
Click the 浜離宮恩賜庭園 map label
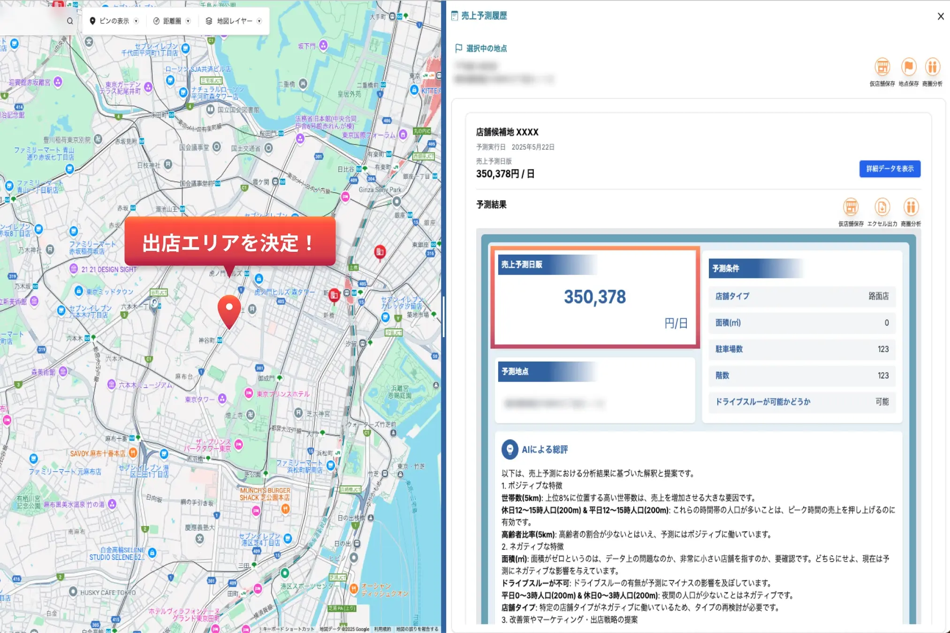point(399,392)
